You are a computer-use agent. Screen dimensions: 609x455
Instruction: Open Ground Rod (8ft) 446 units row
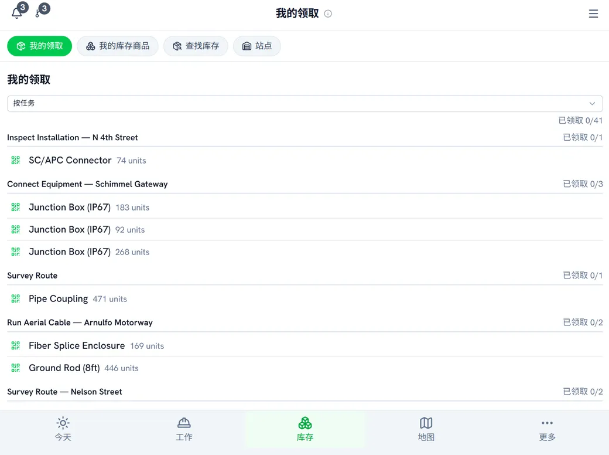305,368
